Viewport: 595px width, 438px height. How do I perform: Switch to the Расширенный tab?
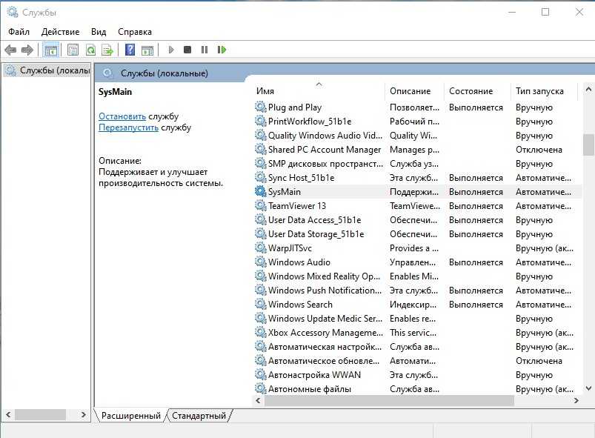[131, 416]
